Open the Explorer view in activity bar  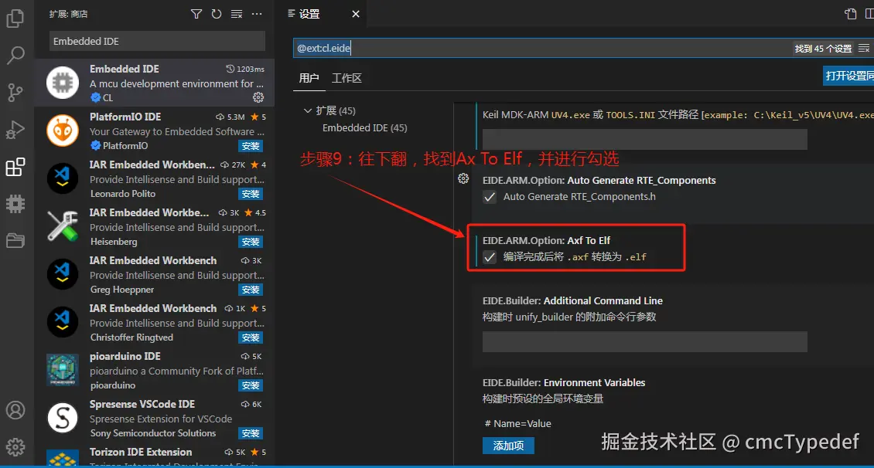pos(15,19)
